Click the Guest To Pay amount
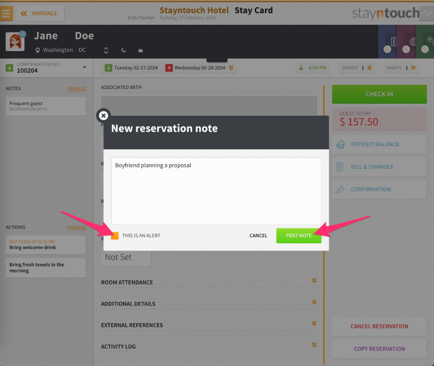Image resolution: width=434 pixels, height=366 pixels. (x=359, y=122)
